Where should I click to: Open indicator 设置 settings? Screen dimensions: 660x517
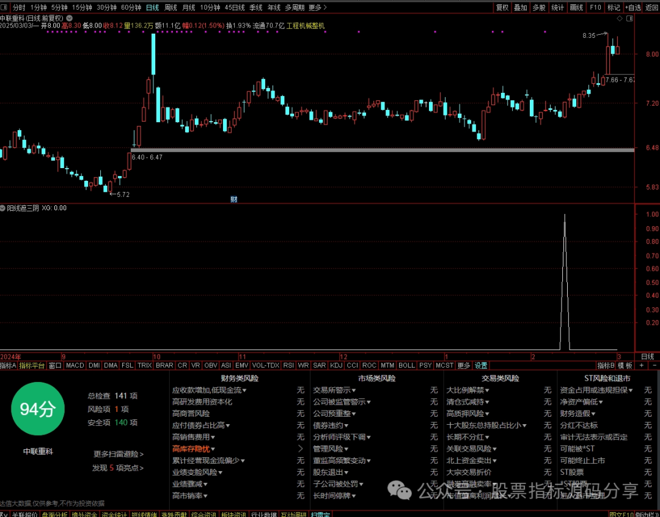click(x=481, y=365)
